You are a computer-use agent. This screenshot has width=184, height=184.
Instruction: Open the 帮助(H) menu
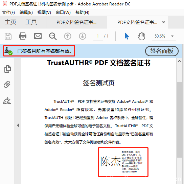[82, 12]
